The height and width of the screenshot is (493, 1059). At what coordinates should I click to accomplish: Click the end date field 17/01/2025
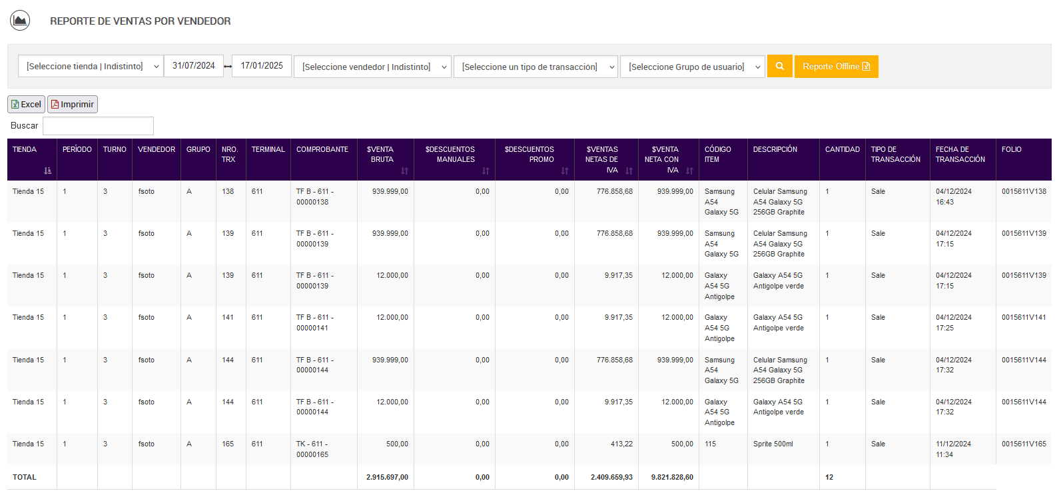[x=262, y=66]
